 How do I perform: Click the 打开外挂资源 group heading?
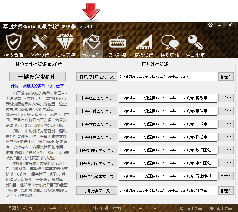[155, 64]
